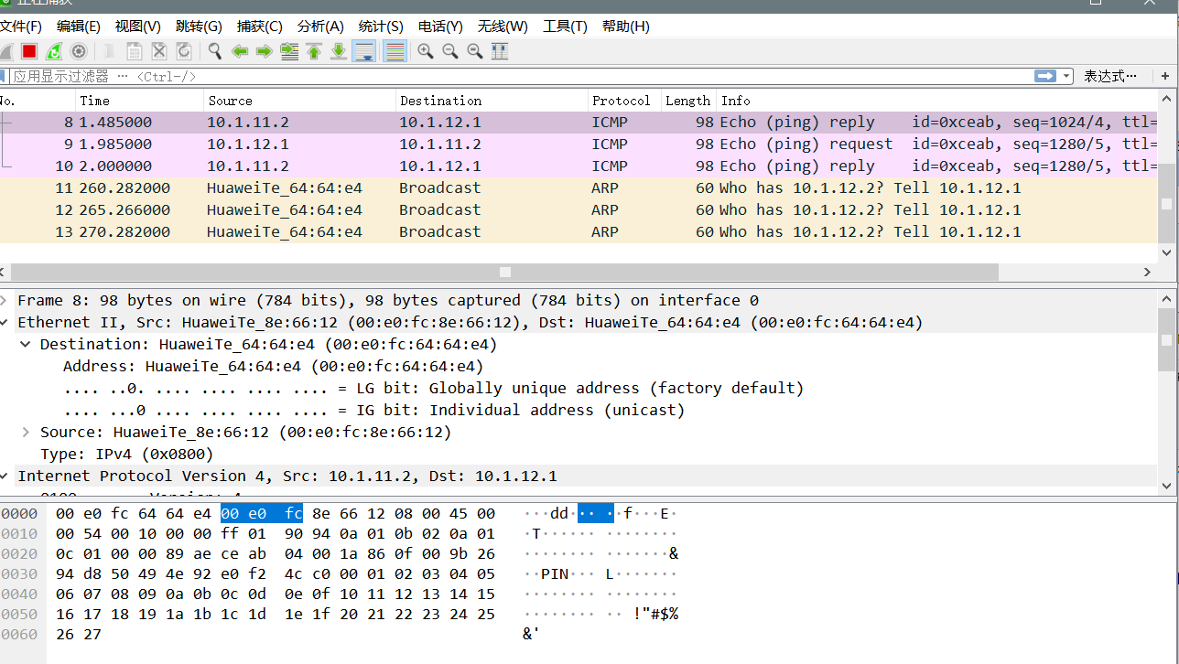The image size is (1179, 664).
Task: Open the 分析(A) menu
Action: pos(320,27)
